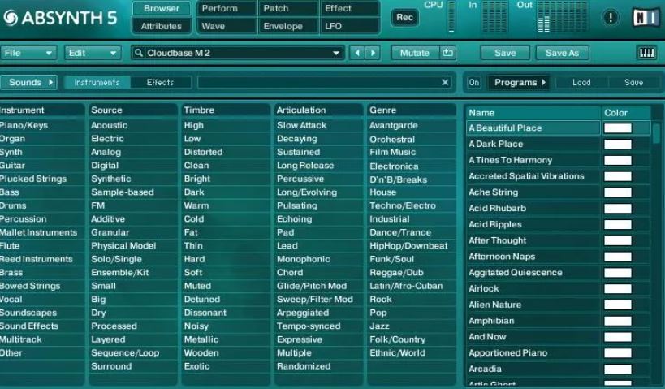Viewport: 665px width, 389px height.
Task: Click color swatch for Acid Rhubarb
Action: click(x=617, y=208)
